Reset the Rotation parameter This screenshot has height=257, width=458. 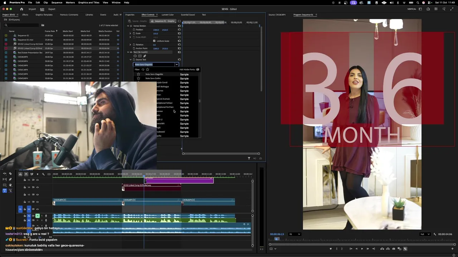click(x=179, y=45)
